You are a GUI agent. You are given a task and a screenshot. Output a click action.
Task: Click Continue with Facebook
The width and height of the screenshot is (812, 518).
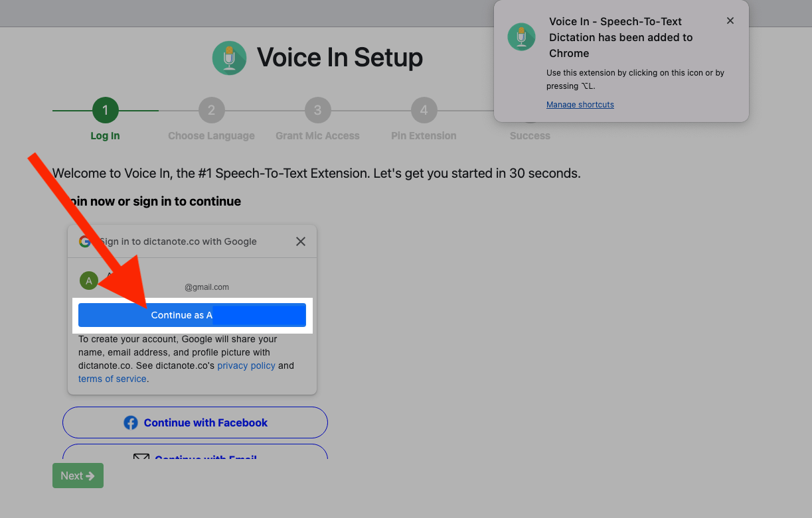pos(195,422)
